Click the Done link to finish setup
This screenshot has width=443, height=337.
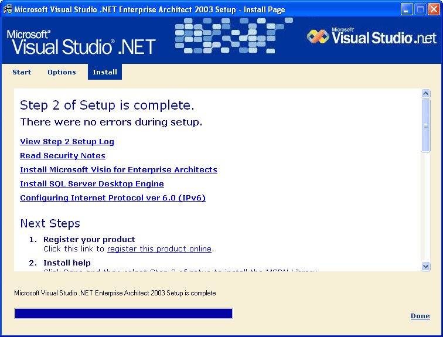(420, 316)
